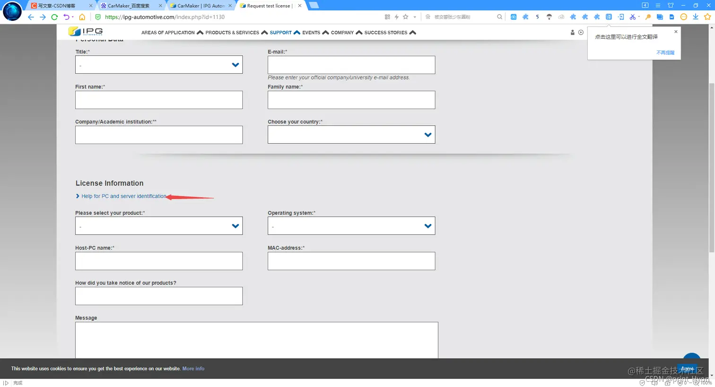Click the Agree cookie button
Image resolution: width=715 pixels, height=387 pixels.
click(x=687, y=369)
